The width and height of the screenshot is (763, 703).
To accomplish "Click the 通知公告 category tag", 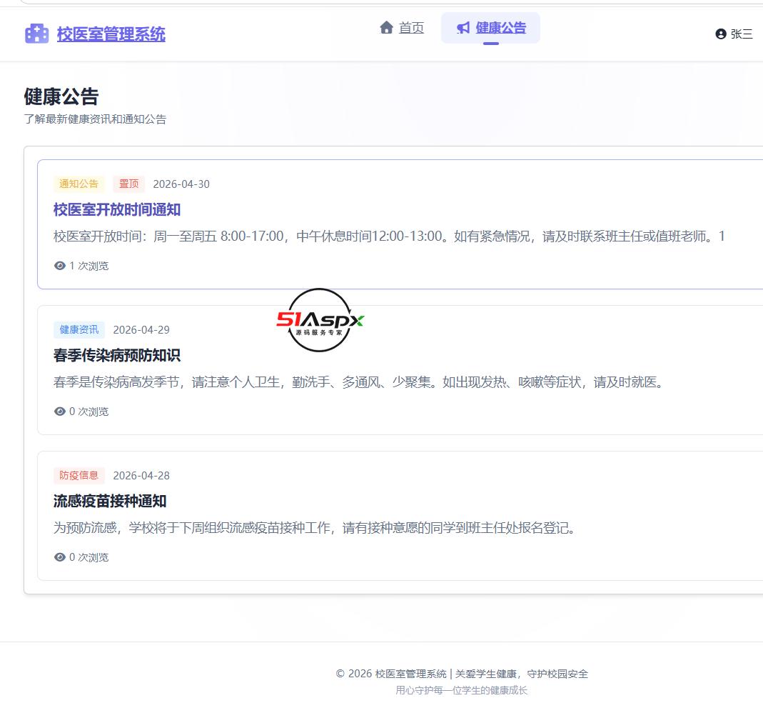I will click(x=79, y=184).
